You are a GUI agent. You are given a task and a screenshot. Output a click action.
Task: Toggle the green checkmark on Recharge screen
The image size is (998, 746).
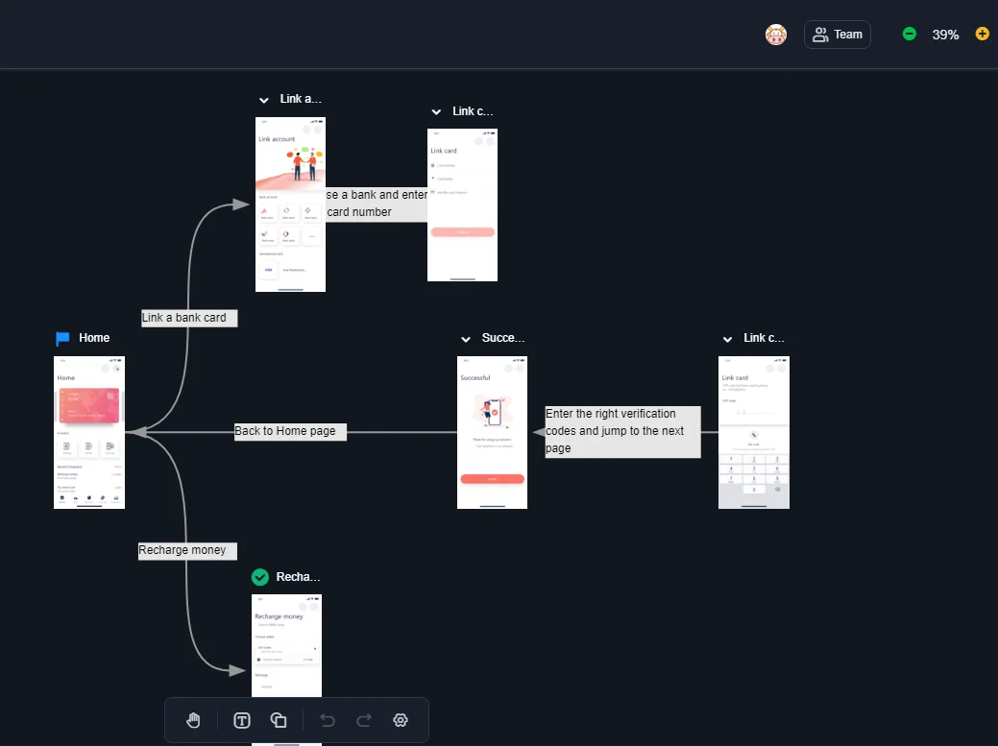[x=259, y=577]
